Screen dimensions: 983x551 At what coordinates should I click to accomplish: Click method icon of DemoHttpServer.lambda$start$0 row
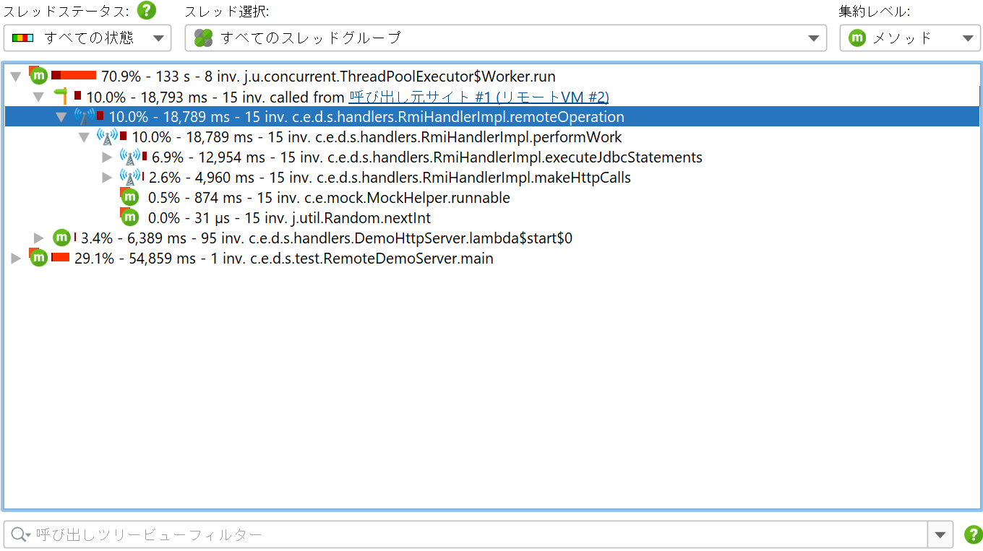pyautogui.click(x=62, y=238)
